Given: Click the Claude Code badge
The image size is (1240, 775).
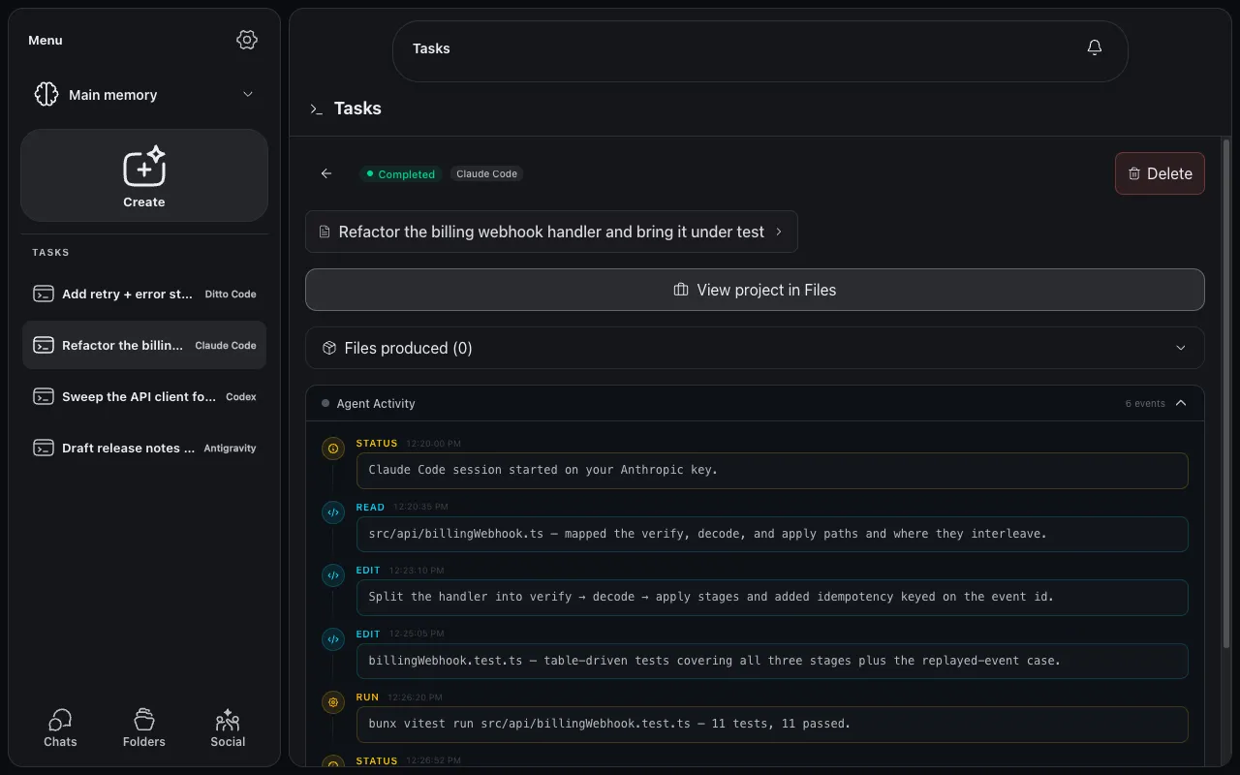Looking at the screenshot, I should pyautogui.click(x=486, y=173).
